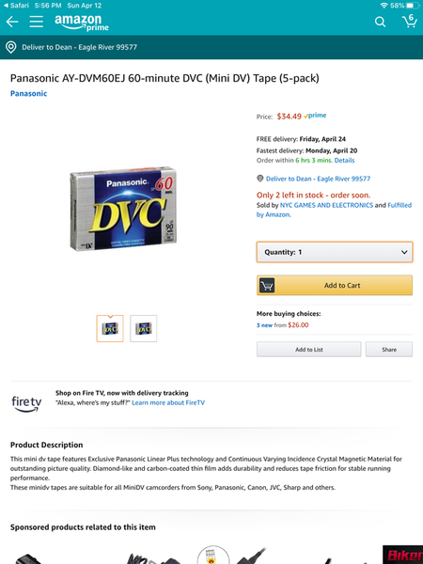Viewport: 423px width, 564px height.
Task: Open the hamburger menu
Action: coord(37,22)
